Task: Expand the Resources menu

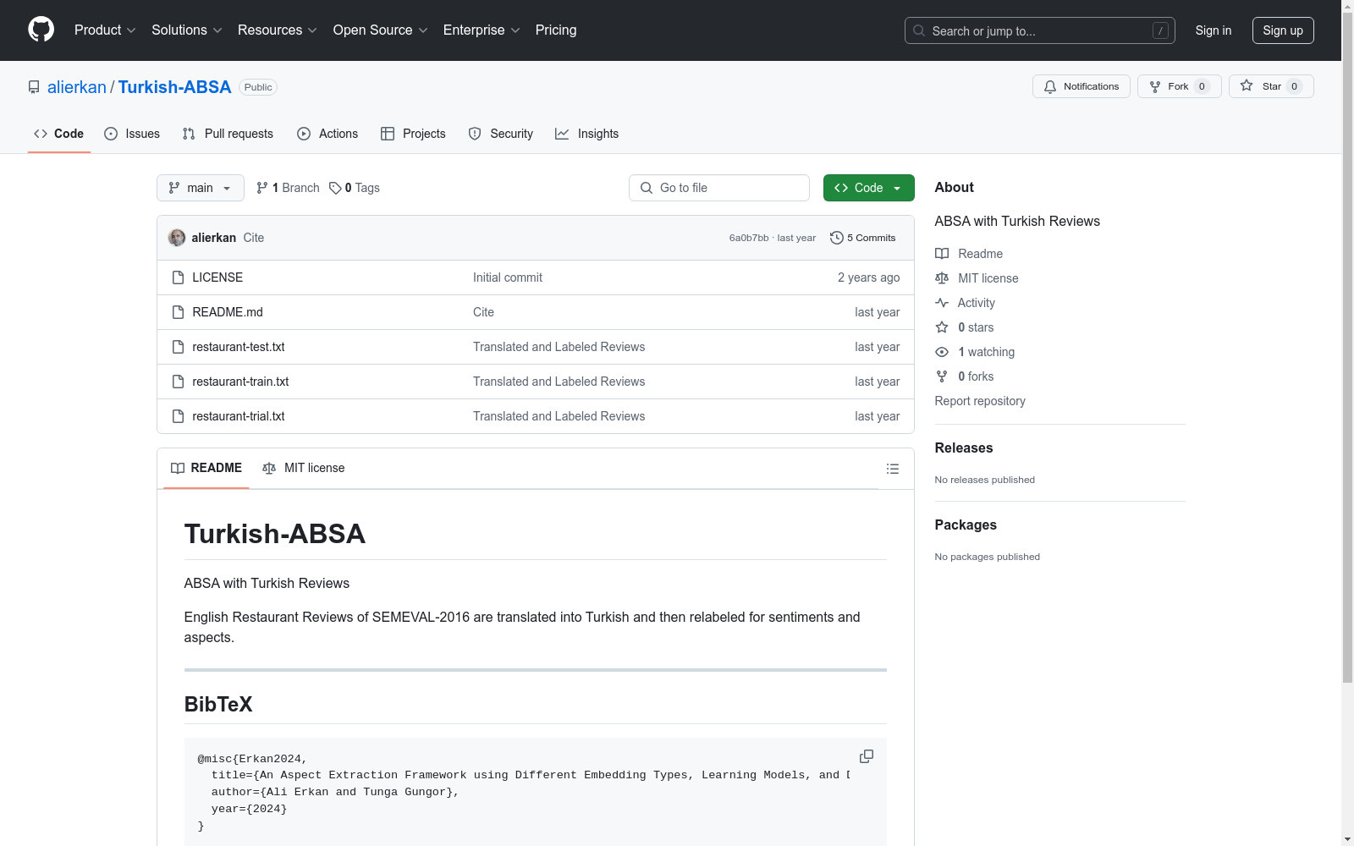Action: [278, 30]
